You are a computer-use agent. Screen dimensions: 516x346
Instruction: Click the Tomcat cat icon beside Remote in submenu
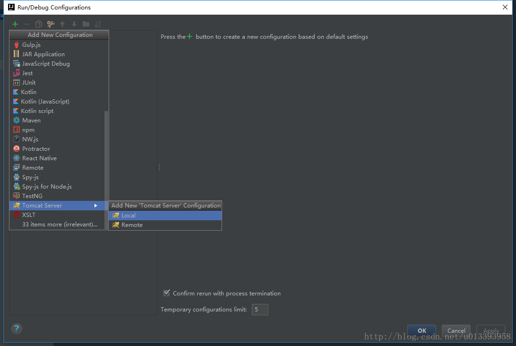[116, 225]
